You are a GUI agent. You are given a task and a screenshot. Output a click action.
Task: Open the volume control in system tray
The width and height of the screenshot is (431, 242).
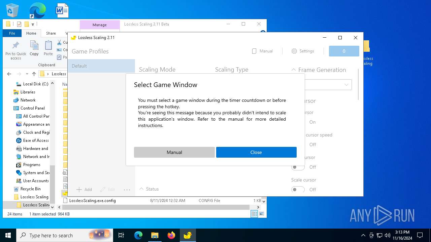tap(387, 235)
